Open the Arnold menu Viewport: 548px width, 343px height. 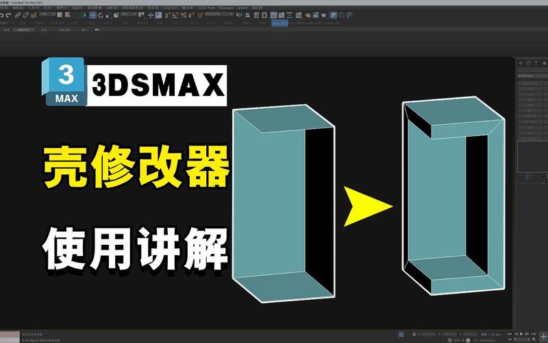click(x=242, y=8)
